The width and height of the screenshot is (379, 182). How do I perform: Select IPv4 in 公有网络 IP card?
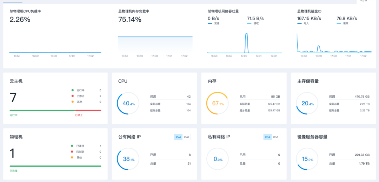point(178,137)
